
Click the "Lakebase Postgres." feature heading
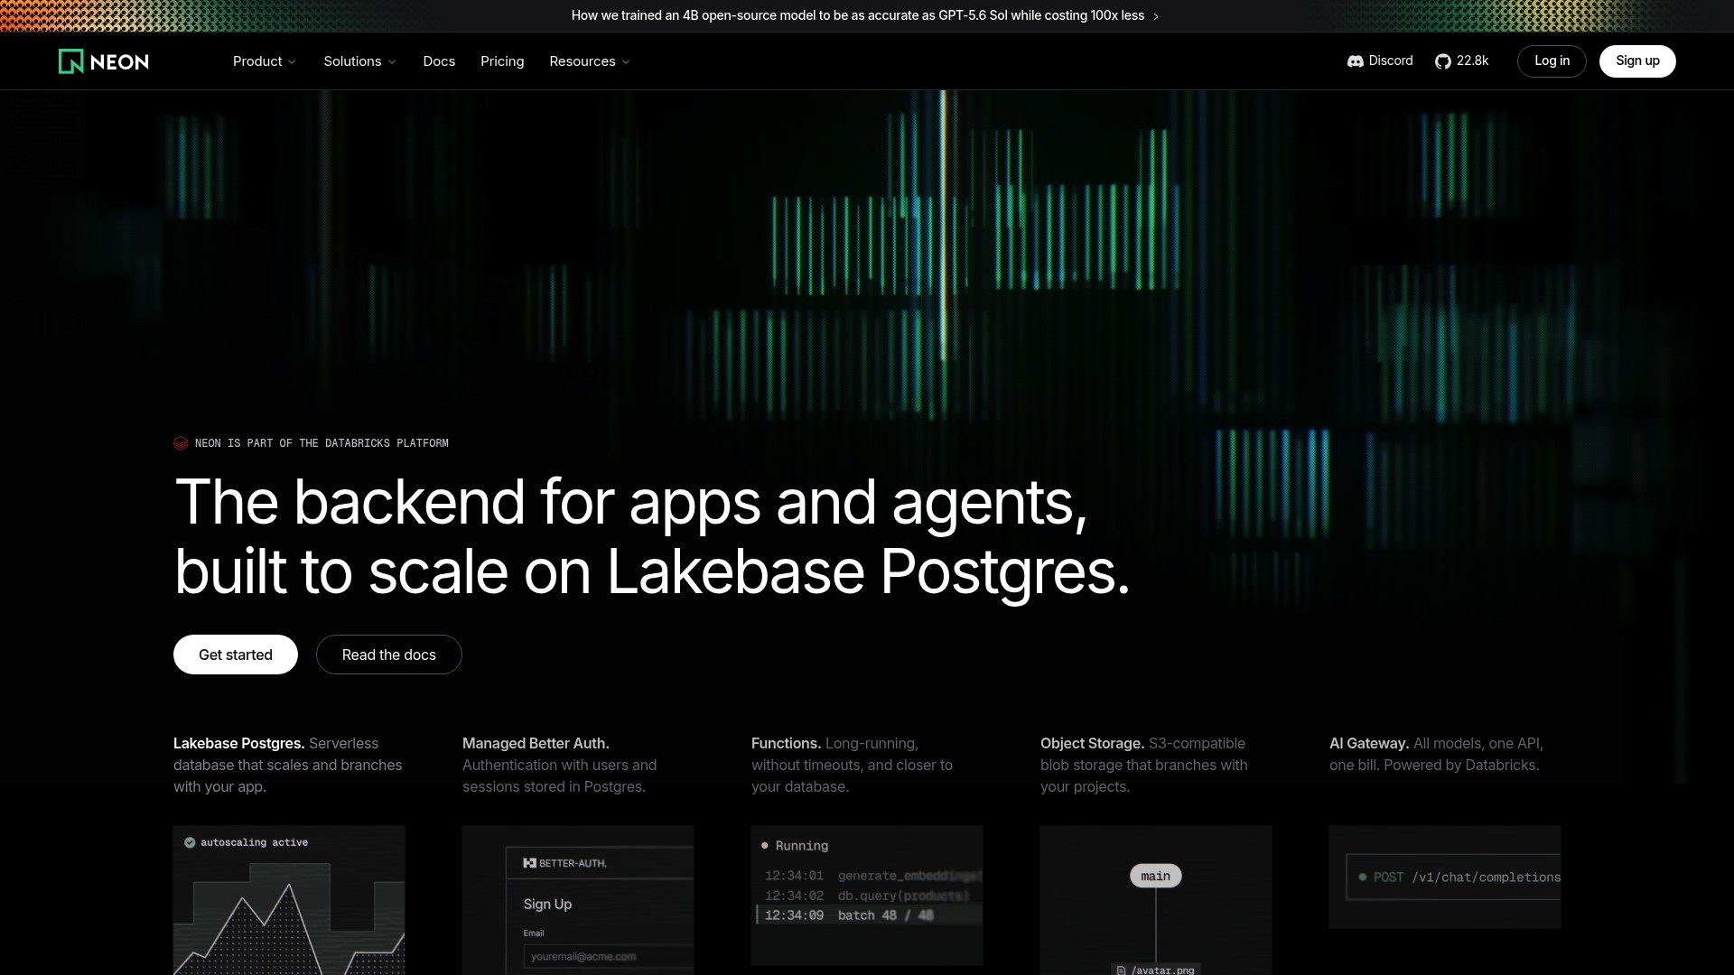click(x=238, y=744)
